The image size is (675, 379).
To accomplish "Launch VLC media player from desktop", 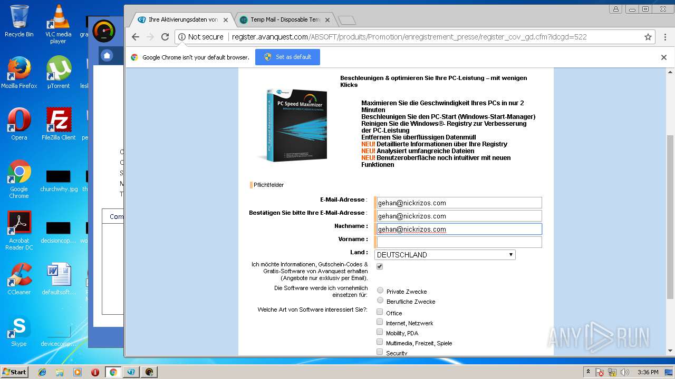I will pyautogui.click(x=59, y=24).
